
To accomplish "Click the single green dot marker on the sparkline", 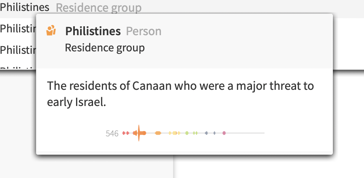I will 187,133.
